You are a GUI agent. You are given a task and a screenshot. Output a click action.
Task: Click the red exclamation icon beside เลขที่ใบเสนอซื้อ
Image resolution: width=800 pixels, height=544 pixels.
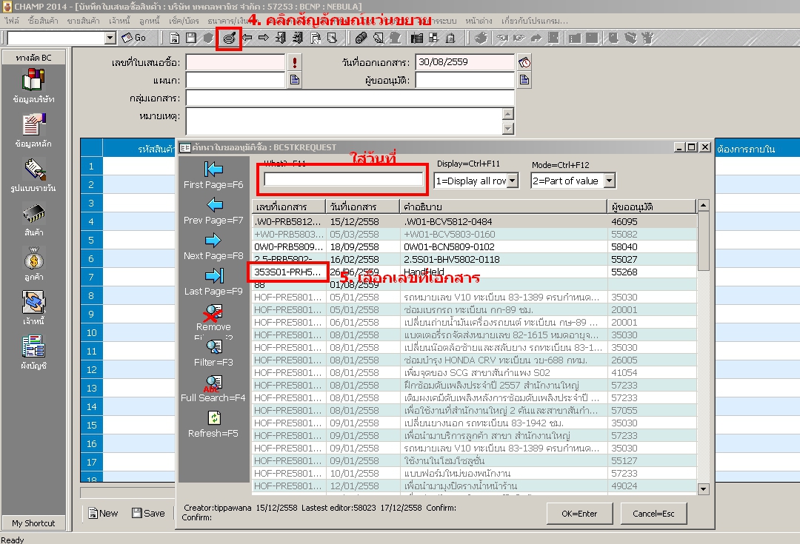coord(294,62)
